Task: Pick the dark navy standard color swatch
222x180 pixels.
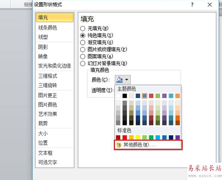Action: 171,137
